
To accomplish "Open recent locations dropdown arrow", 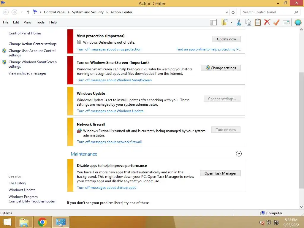I will coord(21,12).
